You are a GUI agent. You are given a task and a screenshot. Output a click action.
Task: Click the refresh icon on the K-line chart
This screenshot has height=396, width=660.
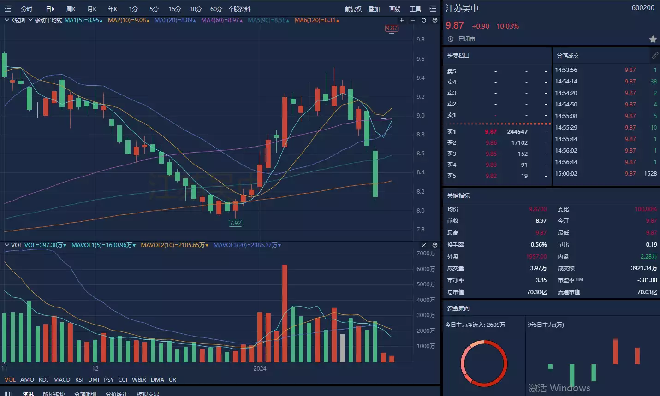pos(423,20)
